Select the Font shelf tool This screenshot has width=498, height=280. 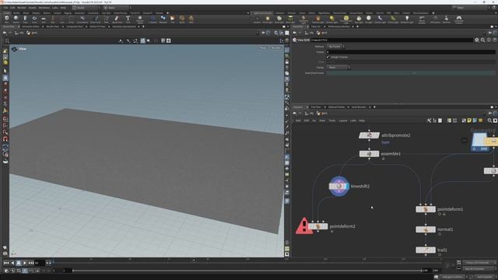pos(128,19)
